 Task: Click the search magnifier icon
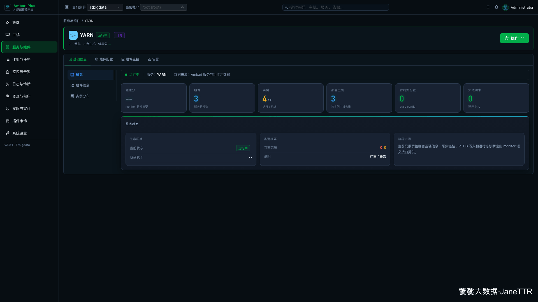(286, 7)
